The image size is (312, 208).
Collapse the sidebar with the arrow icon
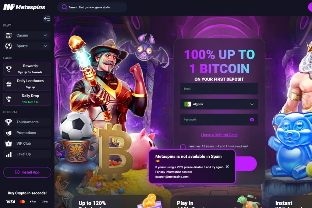click(x=47, y=19)
